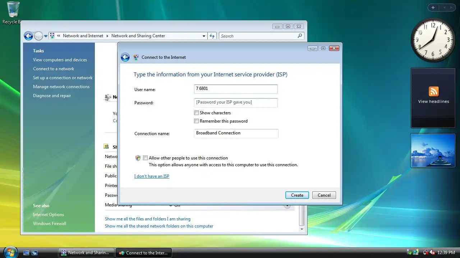Screen dimensions: 460x258
Task: Click the Tasks heading in left pane
Action: click(x=38, y=51)
